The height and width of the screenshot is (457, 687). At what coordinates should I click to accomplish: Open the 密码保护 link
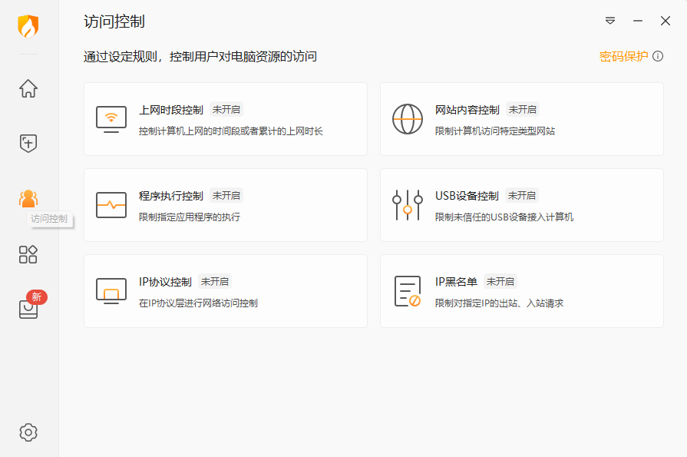coord(624,56)
